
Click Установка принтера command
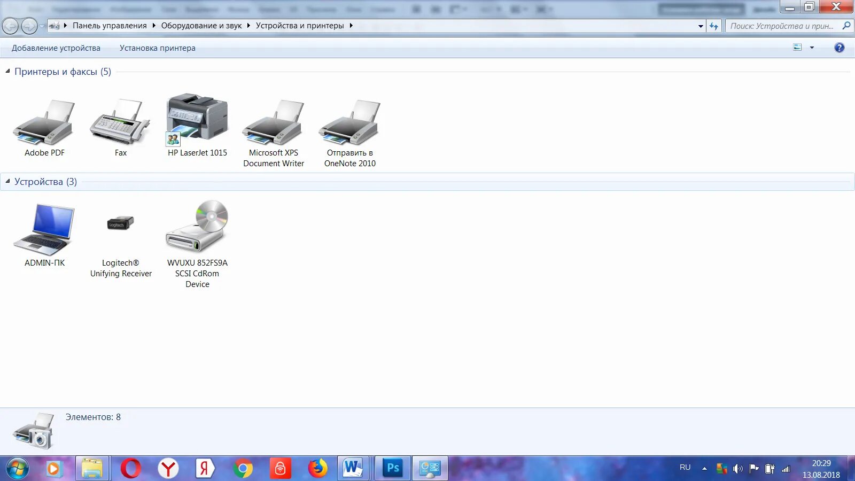click(158, 48)
